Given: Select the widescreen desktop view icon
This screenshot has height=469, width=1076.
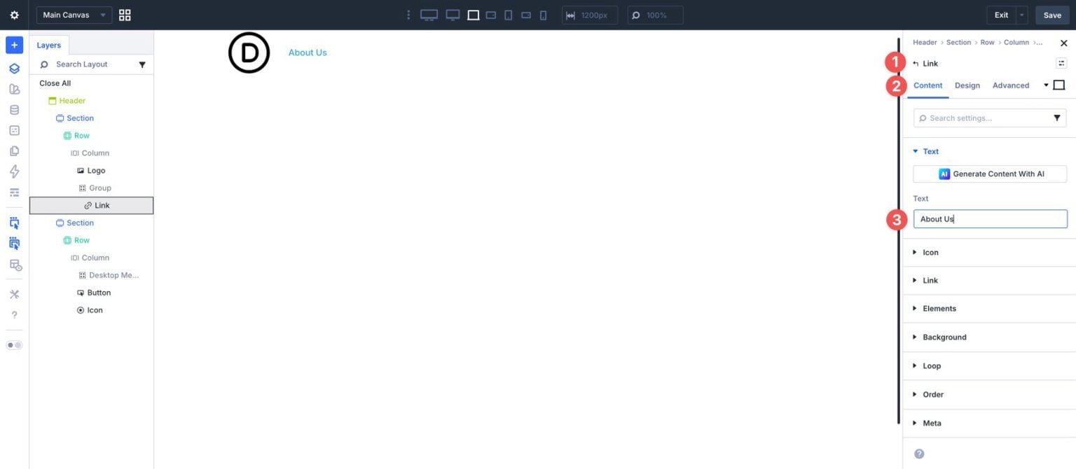Looking at the screenshot, I should point(429,15).
